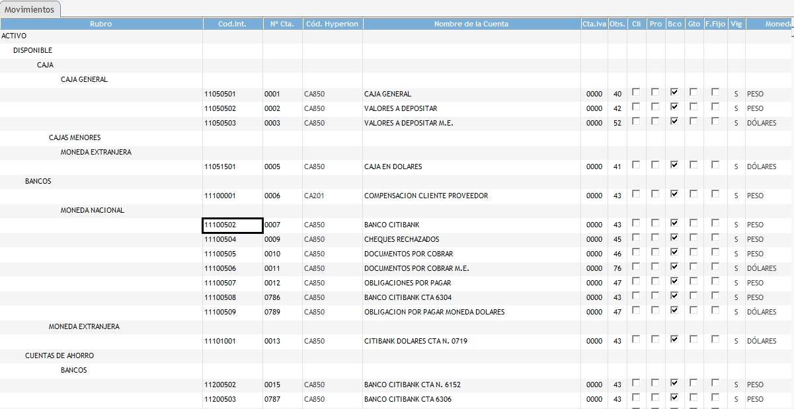Click the Cód. Hyperion column header
The image size is (794, 409).
coord(332,24)
